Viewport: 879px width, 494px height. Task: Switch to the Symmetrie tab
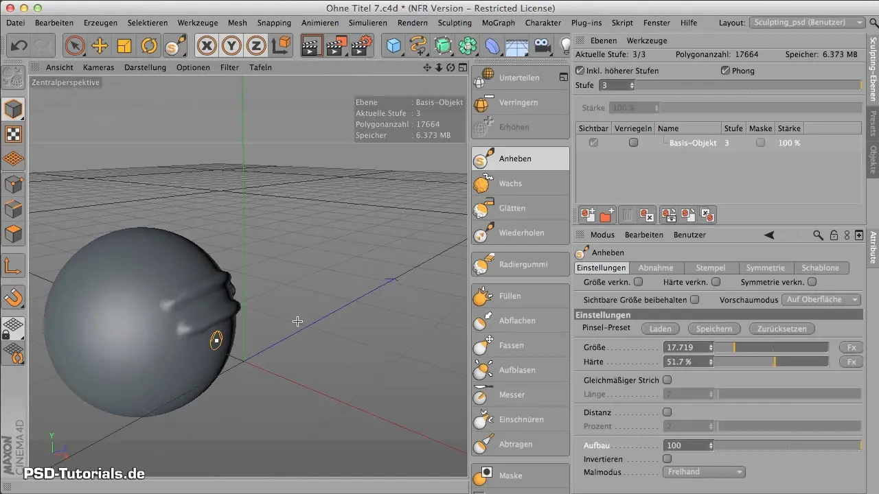click(765, 268)
